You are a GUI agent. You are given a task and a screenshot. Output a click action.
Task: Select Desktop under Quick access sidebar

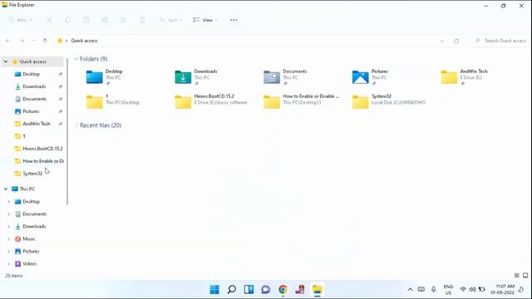click(x=32, y=74)
